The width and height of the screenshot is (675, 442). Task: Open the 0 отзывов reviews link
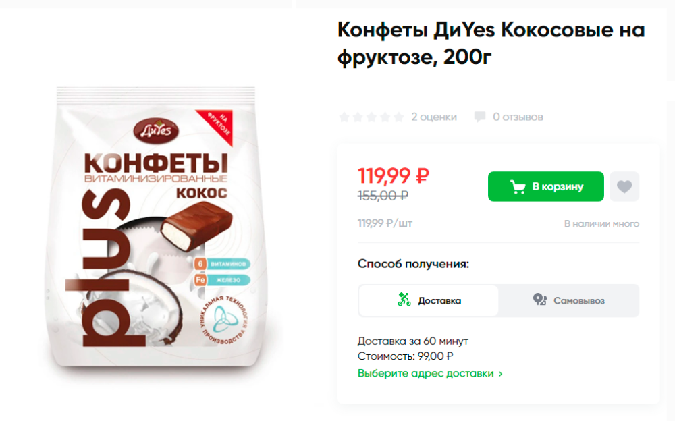pos(518,117)
